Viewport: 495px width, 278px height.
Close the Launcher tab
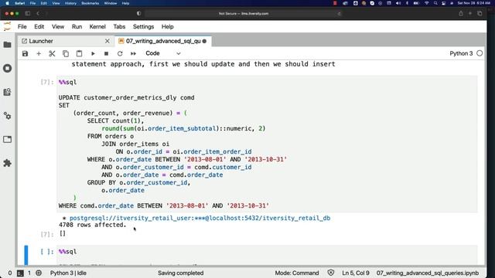tap(108, 41)
